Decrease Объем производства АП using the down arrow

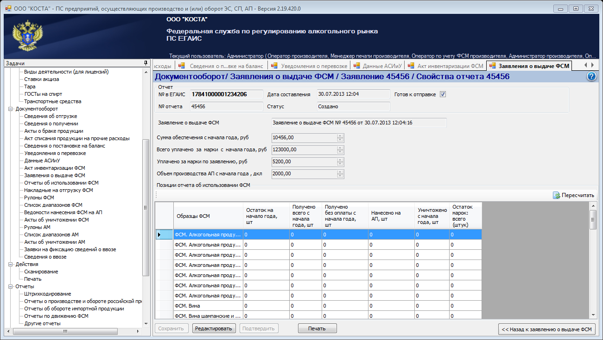[x=340, y=176]
